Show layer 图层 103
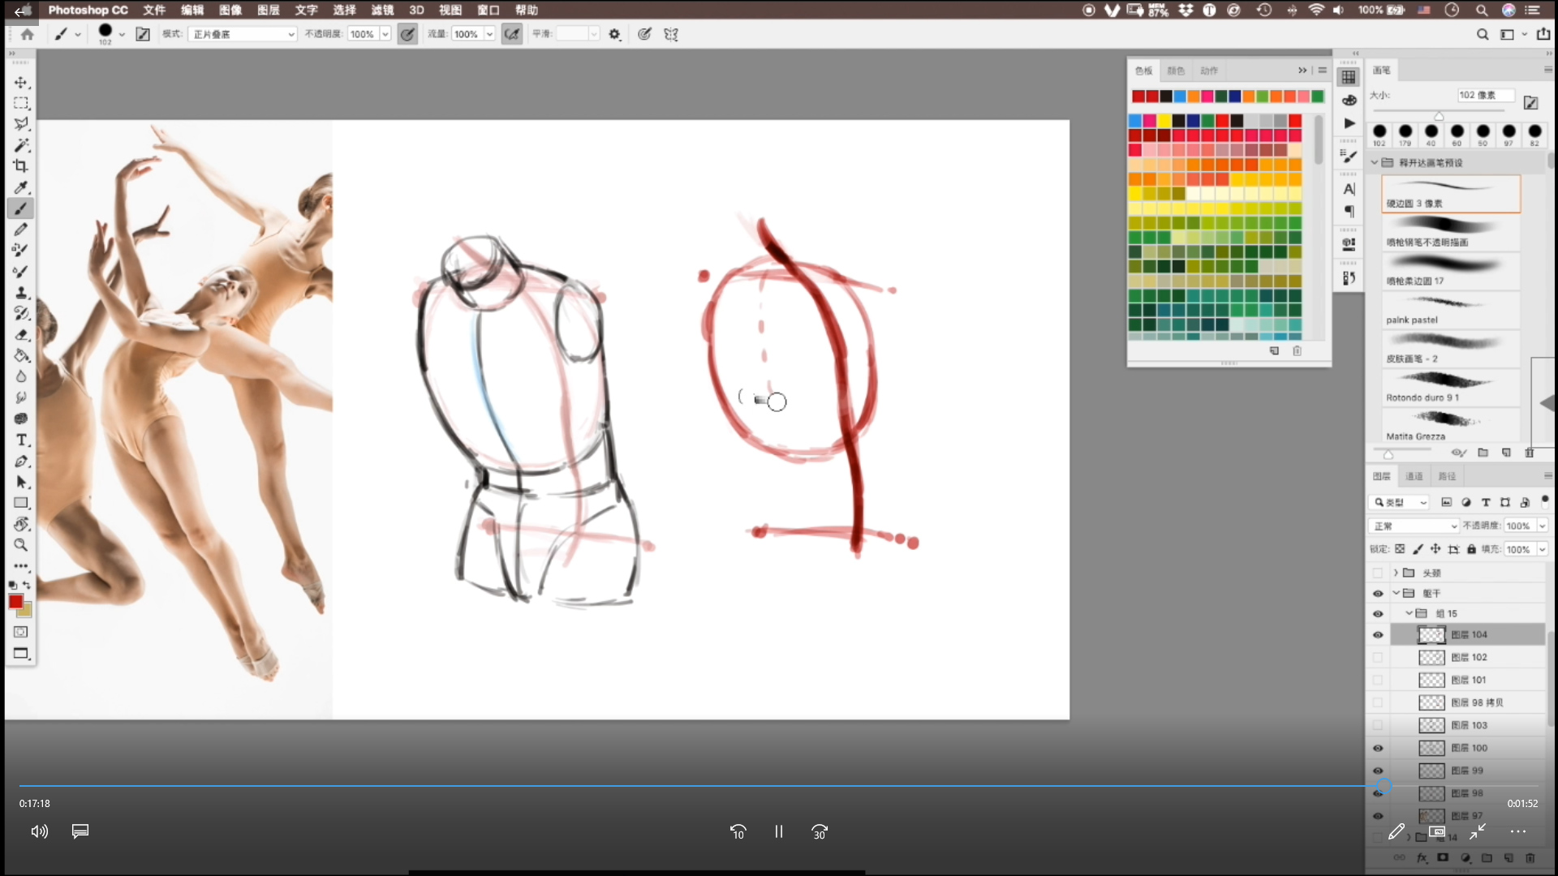1558x876 pixels. [x=1378, y=726]
